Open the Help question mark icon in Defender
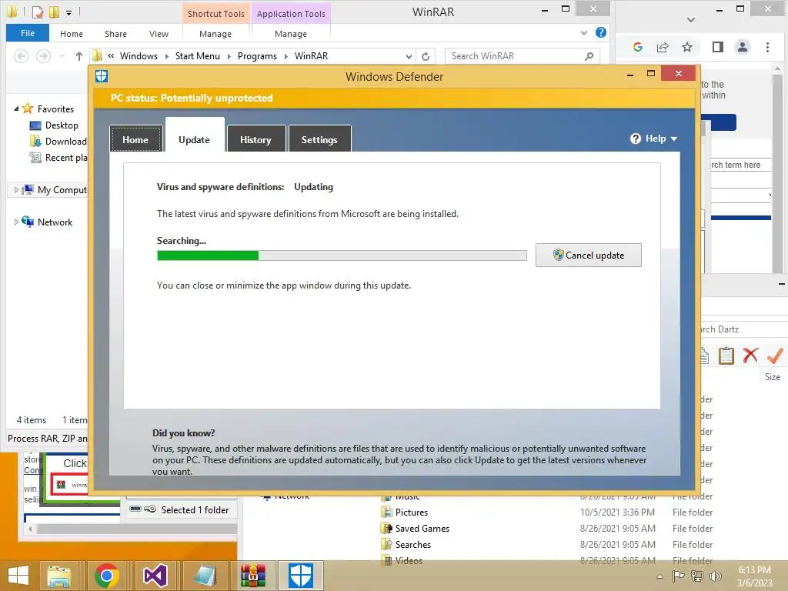The image size is (788, 591). tap(635, 139)
